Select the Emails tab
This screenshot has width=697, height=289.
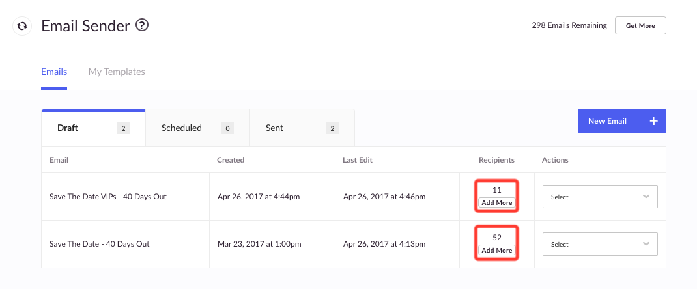pyautogui.click(x=54, y=72)
